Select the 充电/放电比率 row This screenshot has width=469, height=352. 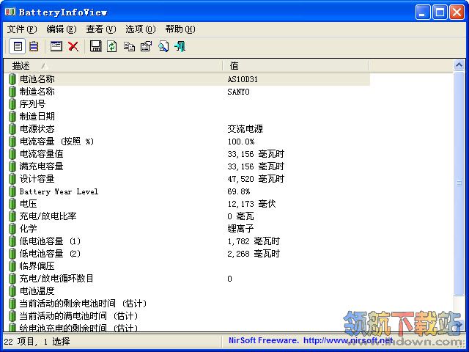point(188,216)
